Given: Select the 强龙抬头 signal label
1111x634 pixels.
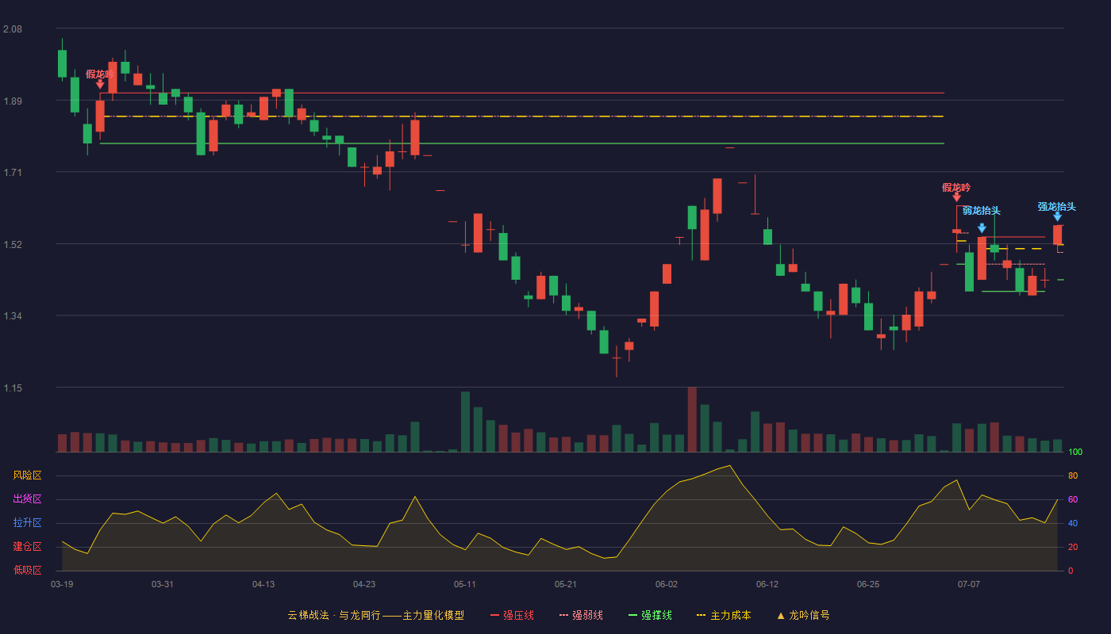Looking at the screenshot, I should 1057,207.
